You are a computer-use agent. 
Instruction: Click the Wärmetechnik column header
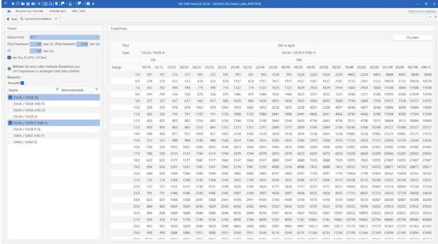(72, 90)
